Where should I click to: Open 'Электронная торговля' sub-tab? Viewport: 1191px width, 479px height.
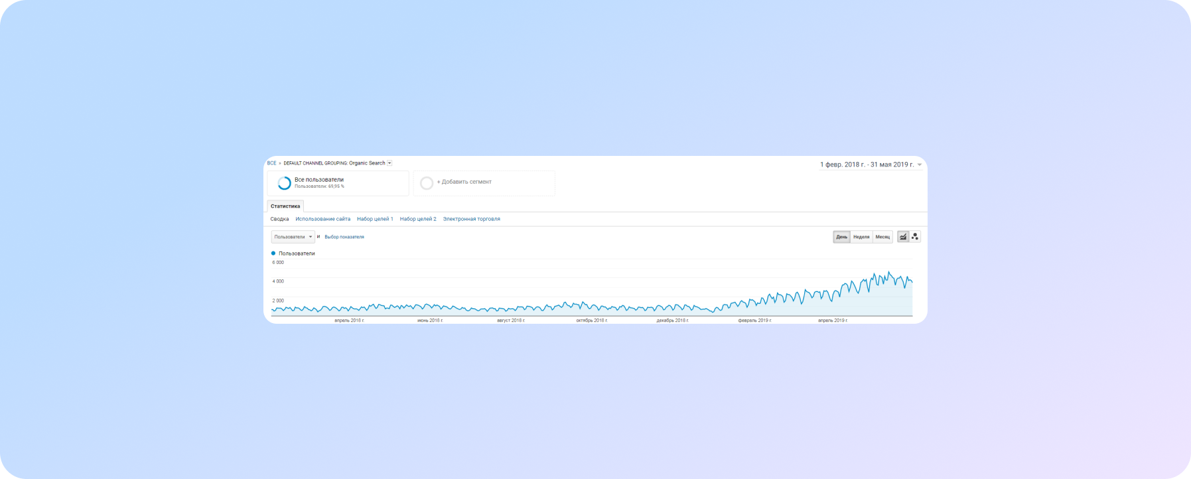pos(472,219)
